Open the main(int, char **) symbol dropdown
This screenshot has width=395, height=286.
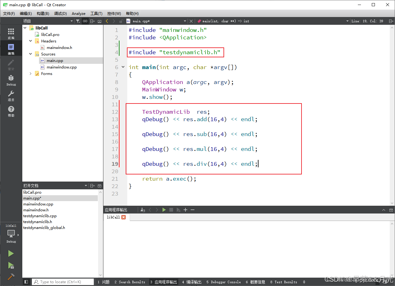pos(273,21)
